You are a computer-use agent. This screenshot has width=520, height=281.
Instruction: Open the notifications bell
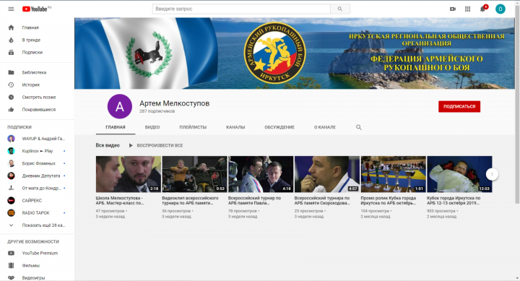coord(482,9)
